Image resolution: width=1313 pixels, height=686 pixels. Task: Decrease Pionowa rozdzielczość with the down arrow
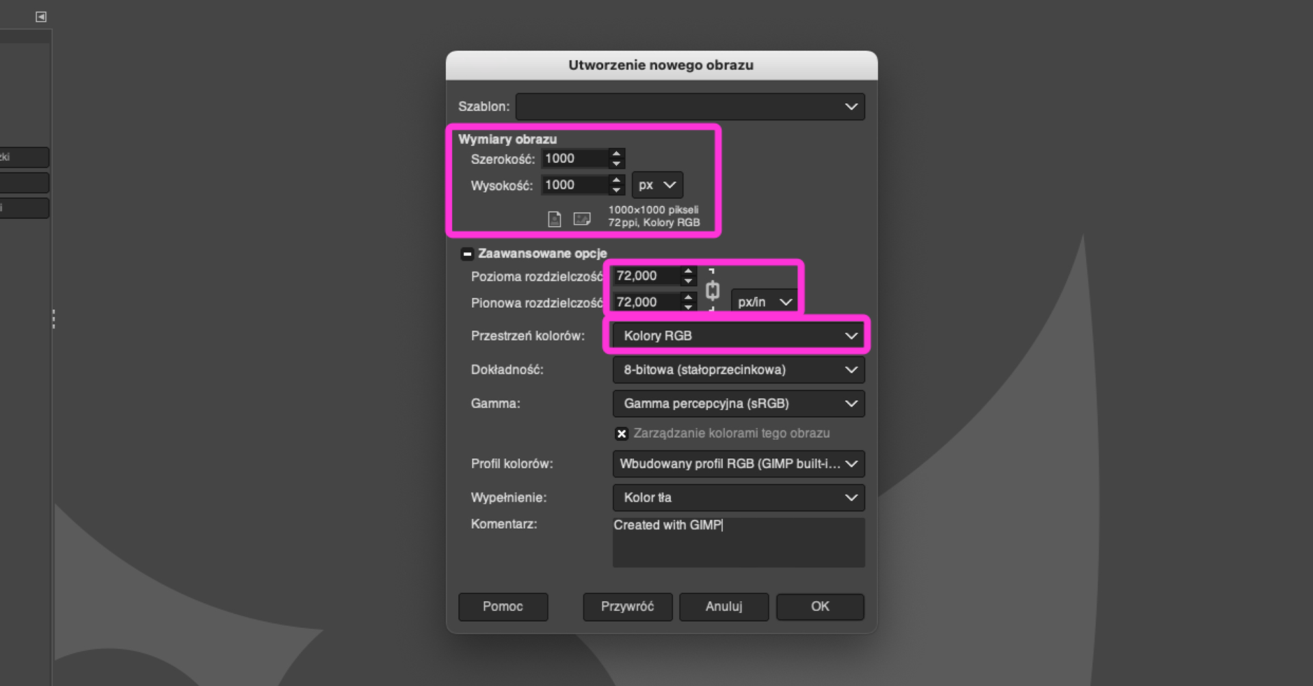click(x=688, y=306)
